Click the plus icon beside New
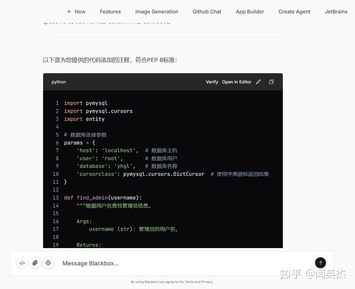The image size is (355, 289). 69,12
